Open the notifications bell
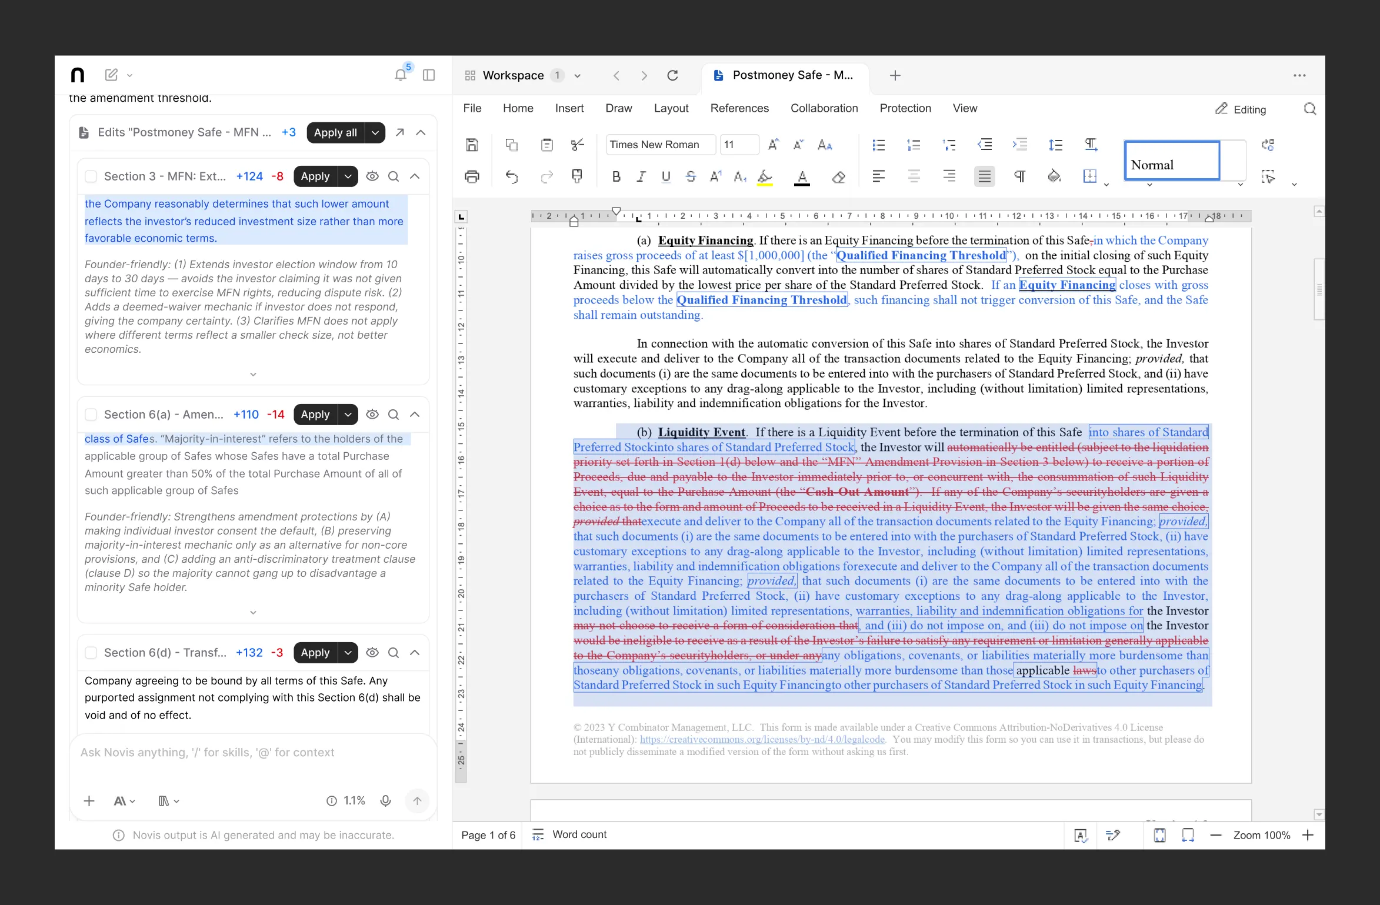The height and width of the screenshot is (905, 1380). click(x=401, y=75)
